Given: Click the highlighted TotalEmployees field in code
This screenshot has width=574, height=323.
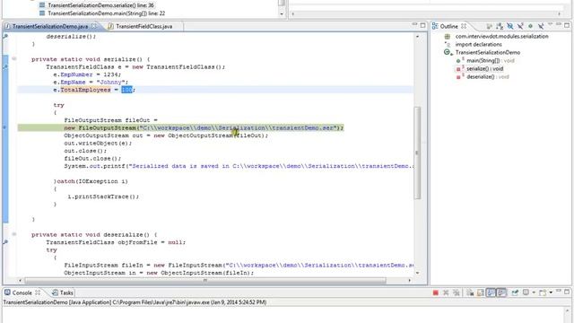Looking at the screenshot, I should 85,90.
